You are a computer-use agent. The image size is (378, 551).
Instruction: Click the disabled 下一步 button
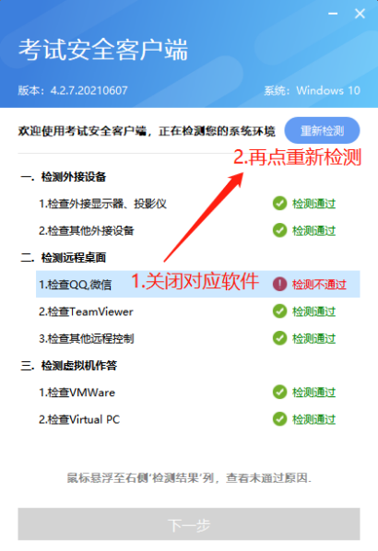(x=189, y=524)
